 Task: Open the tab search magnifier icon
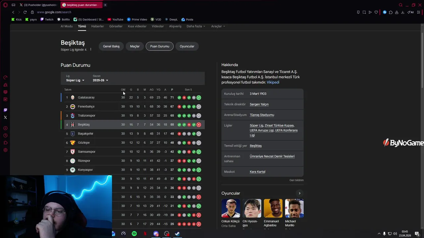pos(400,5)
